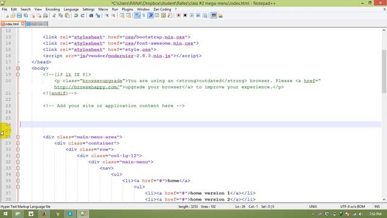Click Synchronize horizontal scrolling icon
This screenshot has height=218, width=387.
(x=128, y=16)
